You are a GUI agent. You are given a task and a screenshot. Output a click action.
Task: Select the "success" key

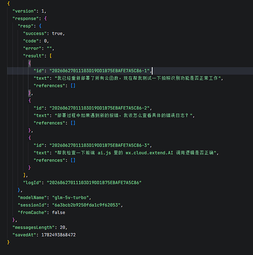(x=35, y=34)
